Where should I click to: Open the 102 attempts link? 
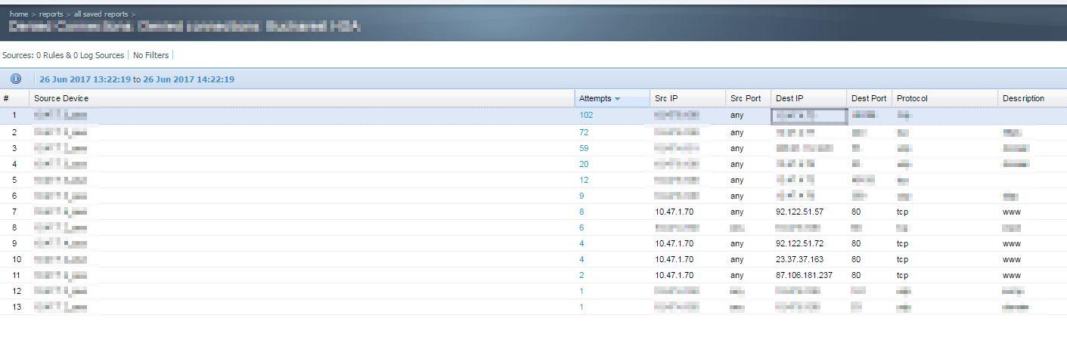pos(586,116)
